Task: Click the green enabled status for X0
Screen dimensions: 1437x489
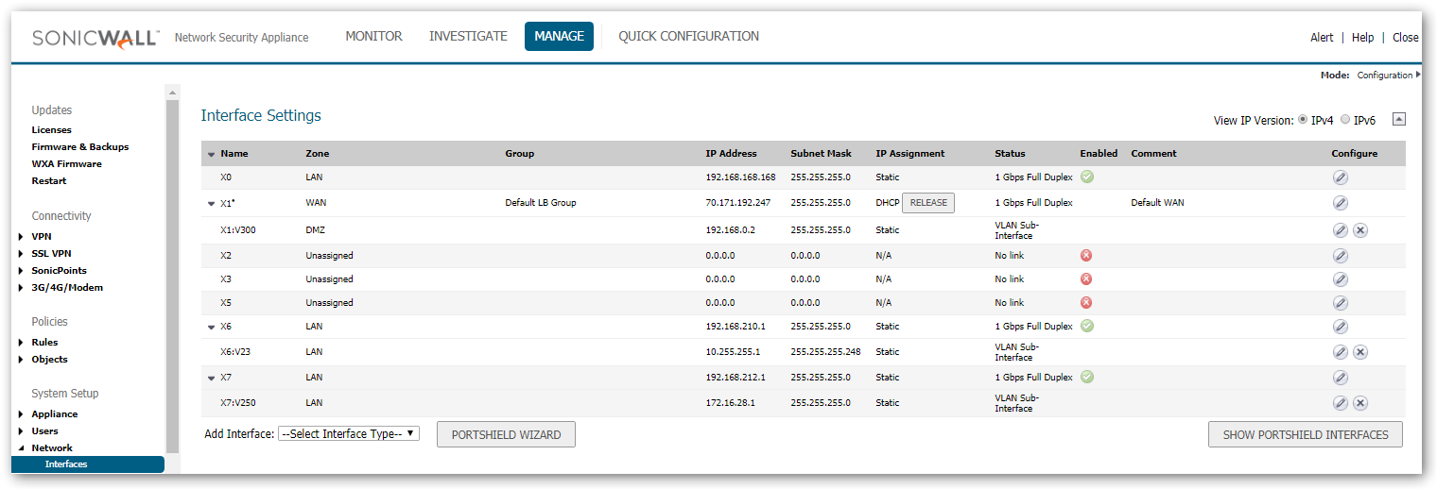Action: tap(1087, 177)
